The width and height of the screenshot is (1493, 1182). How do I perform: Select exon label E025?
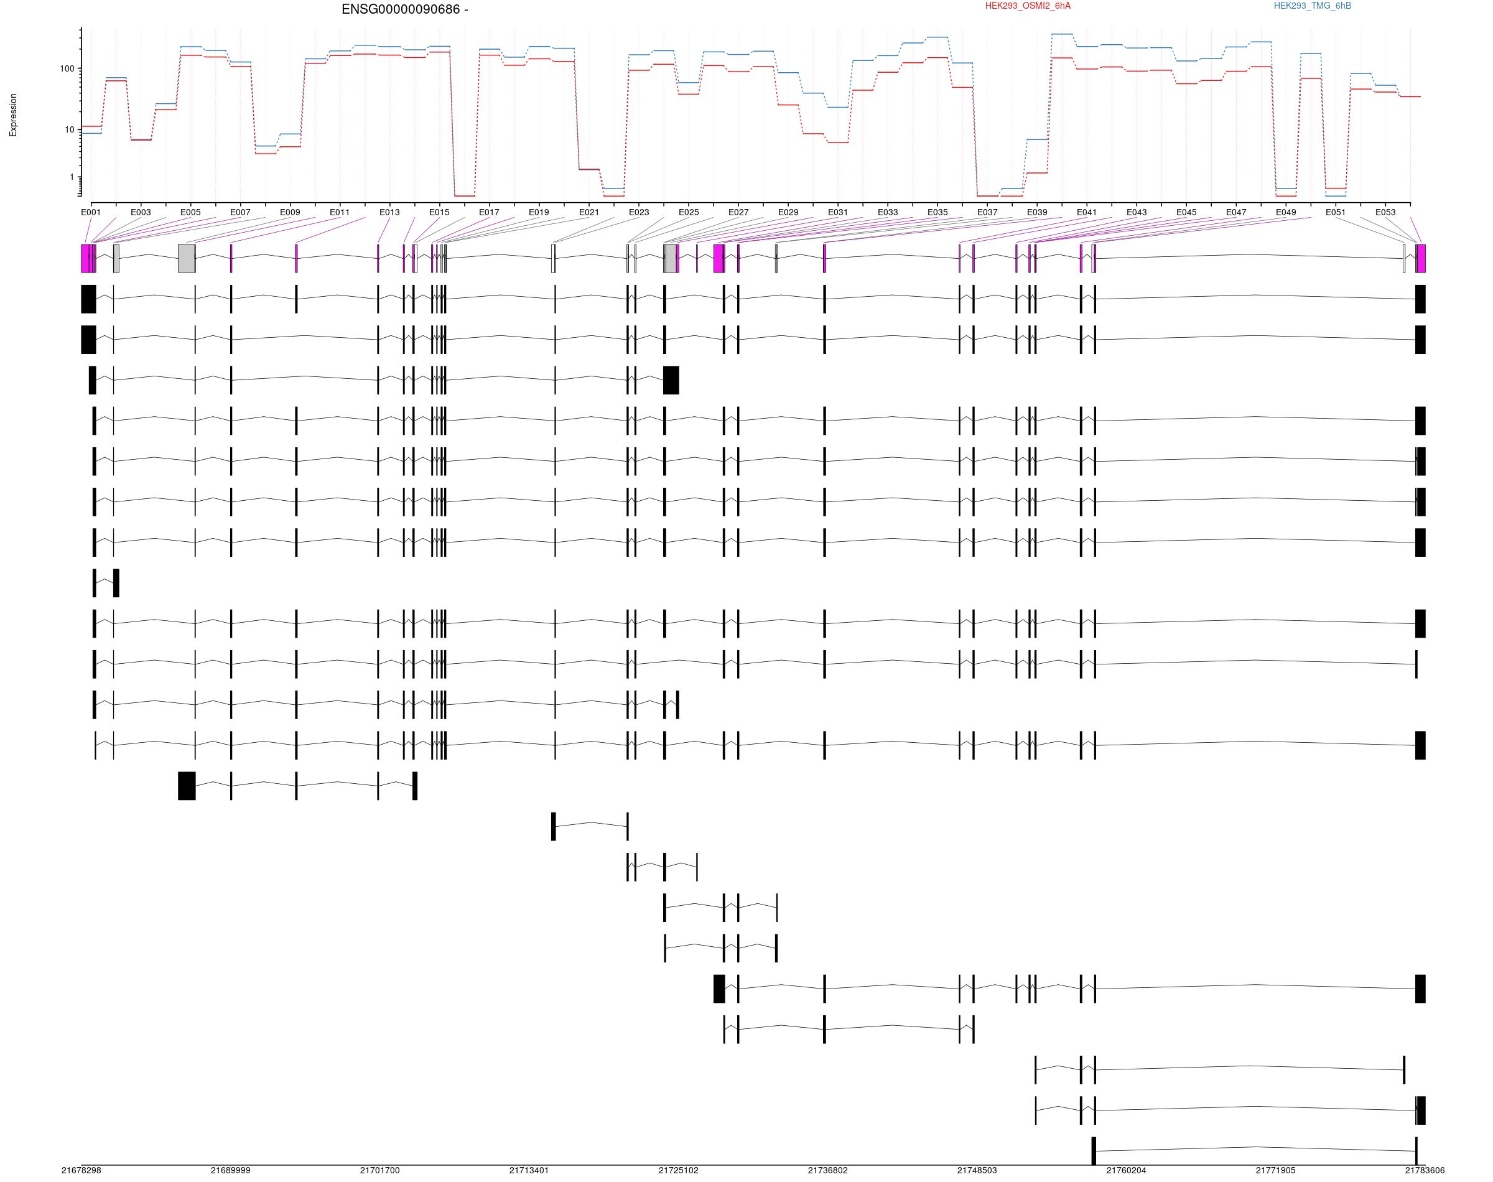689,213
